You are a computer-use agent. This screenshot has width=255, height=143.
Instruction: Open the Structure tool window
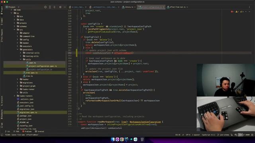click(x=2, y=101)
